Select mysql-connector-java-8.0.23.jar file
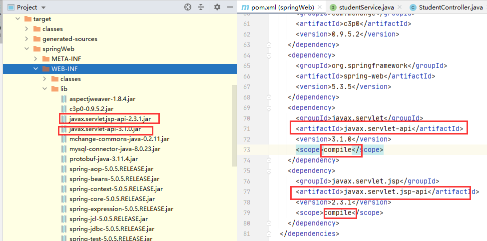 pyautogui.click(x=115, y=149)
